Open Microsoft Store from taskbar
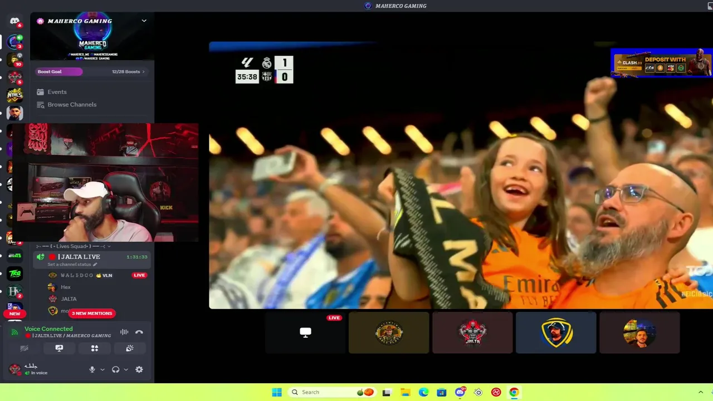Viewport: 713px width, 401px height. click(x=442, y=392)
